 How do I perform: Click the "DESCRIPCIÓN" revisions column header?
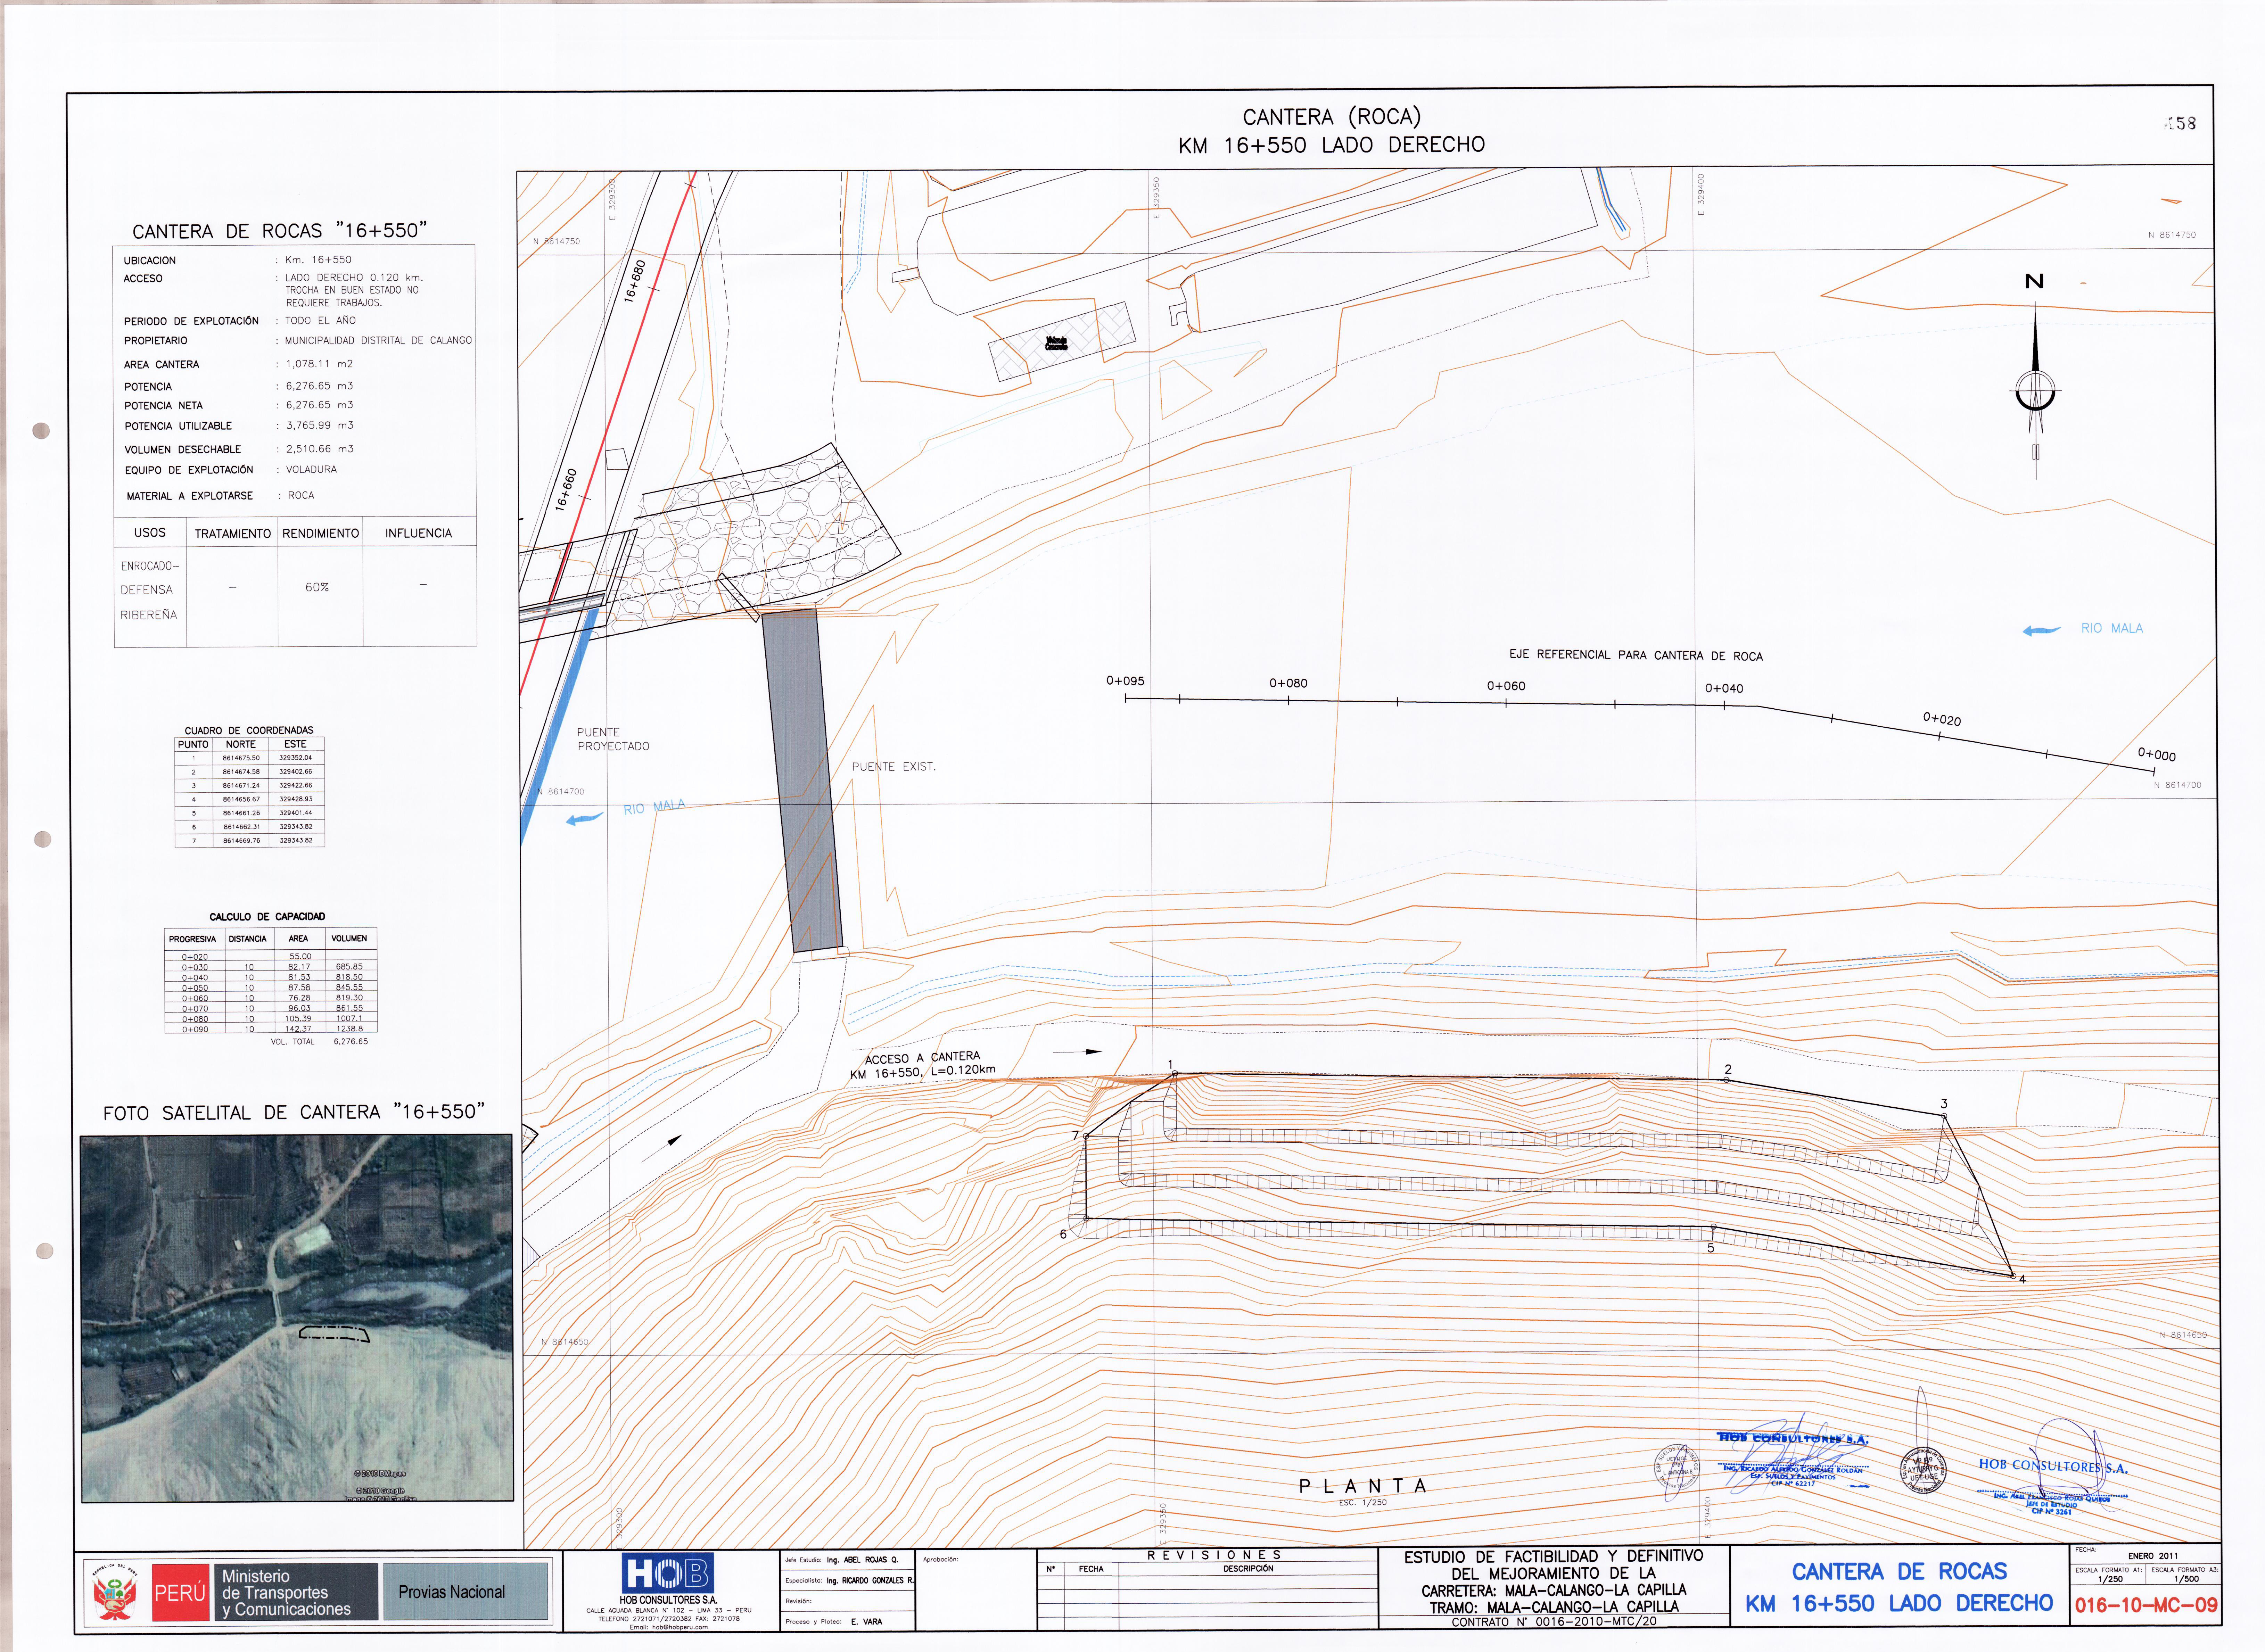[1248, 1569]
